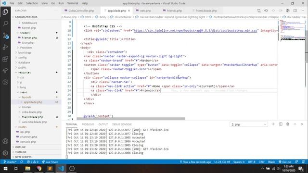Open the Extensions view
This screenshot has width=308, height=173.
[5, 59]
